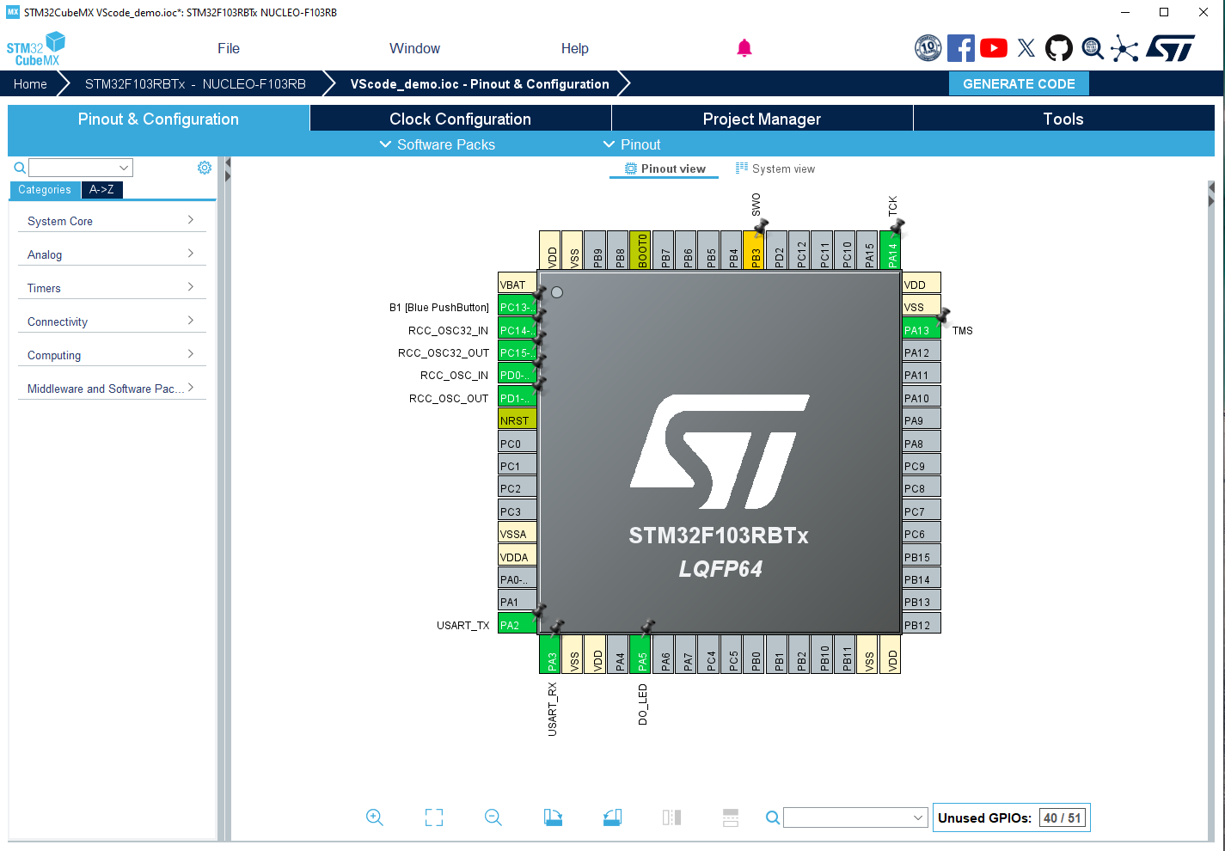
Task: Click the NRST pin
Action: tap(518, 419)
